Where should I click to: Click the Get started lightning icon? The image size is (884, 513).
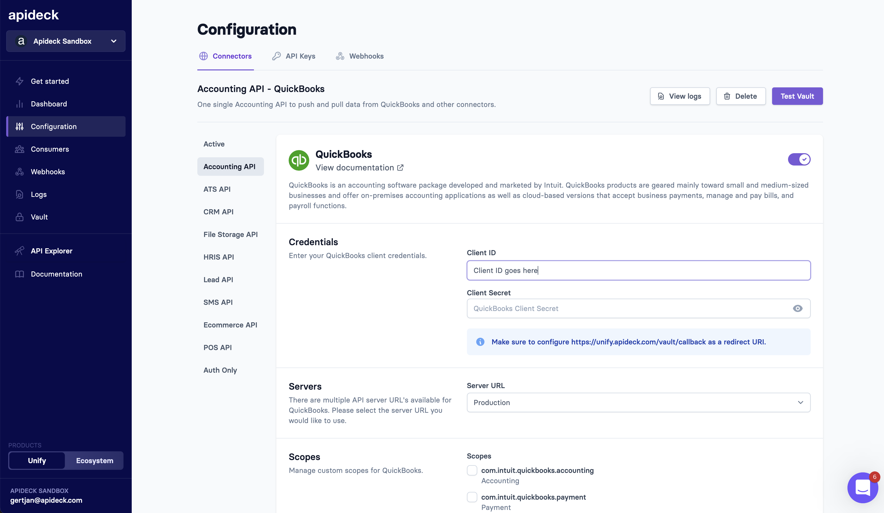[20, 81]
